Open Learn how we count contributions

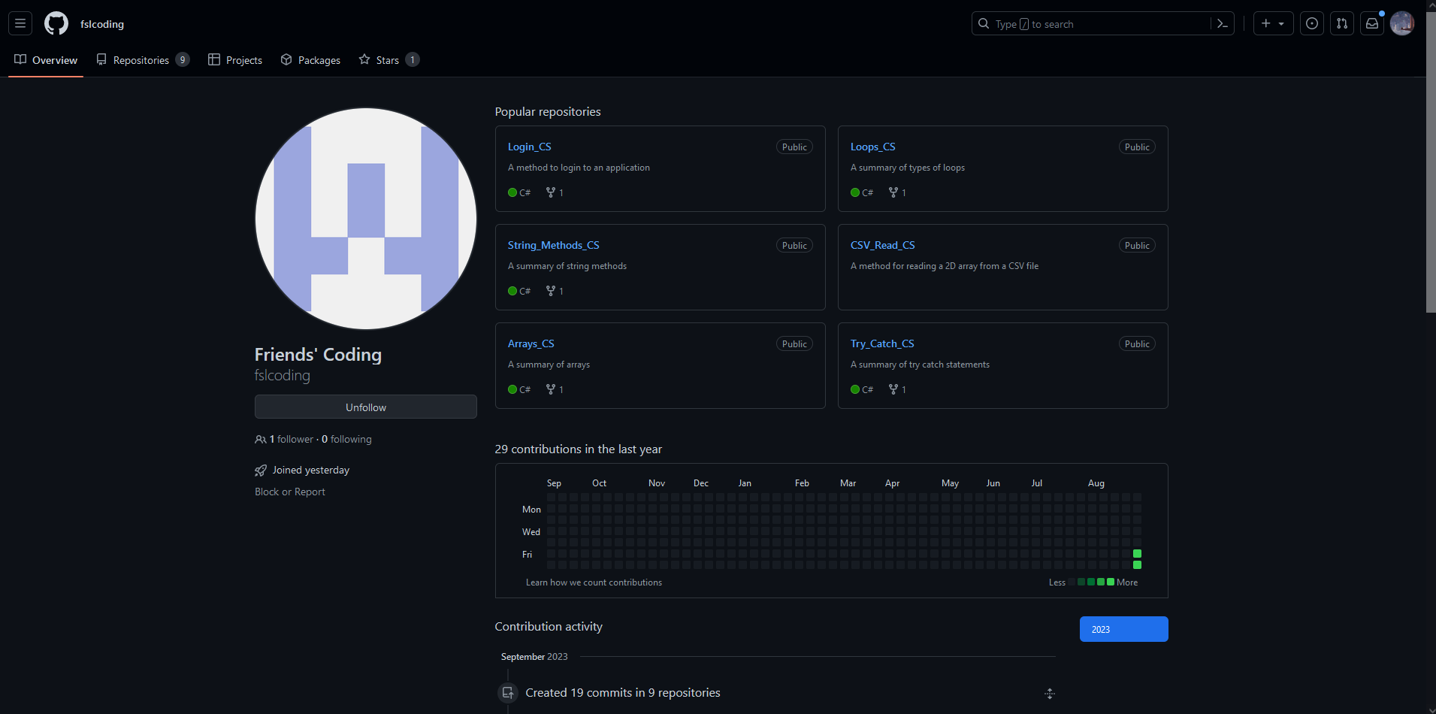coord(594,582)
